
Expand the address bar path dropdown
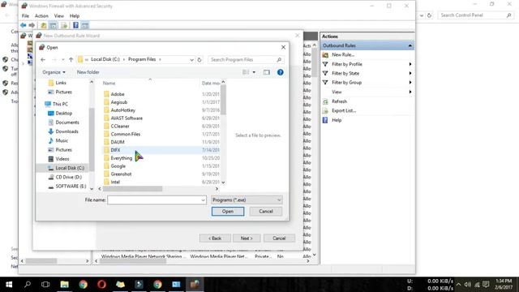tap(191, 59)
